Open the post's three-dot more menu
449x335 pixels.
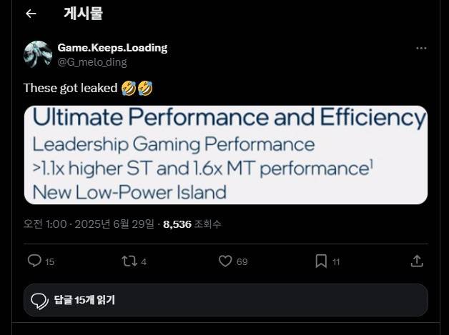421,48
